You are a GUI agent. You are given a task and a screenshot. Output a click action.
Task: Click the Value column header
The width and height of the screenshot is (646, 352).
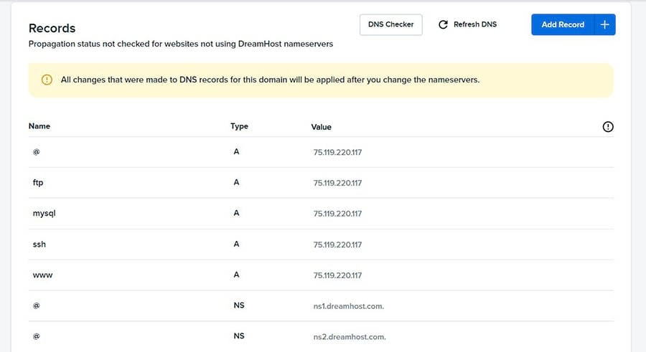[x=321, y=127]
